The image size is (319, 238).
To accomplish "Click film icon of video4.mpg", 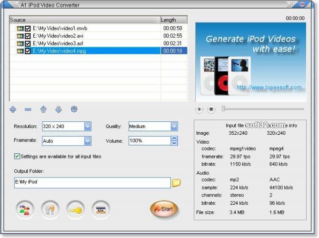I will click(20, 51).
